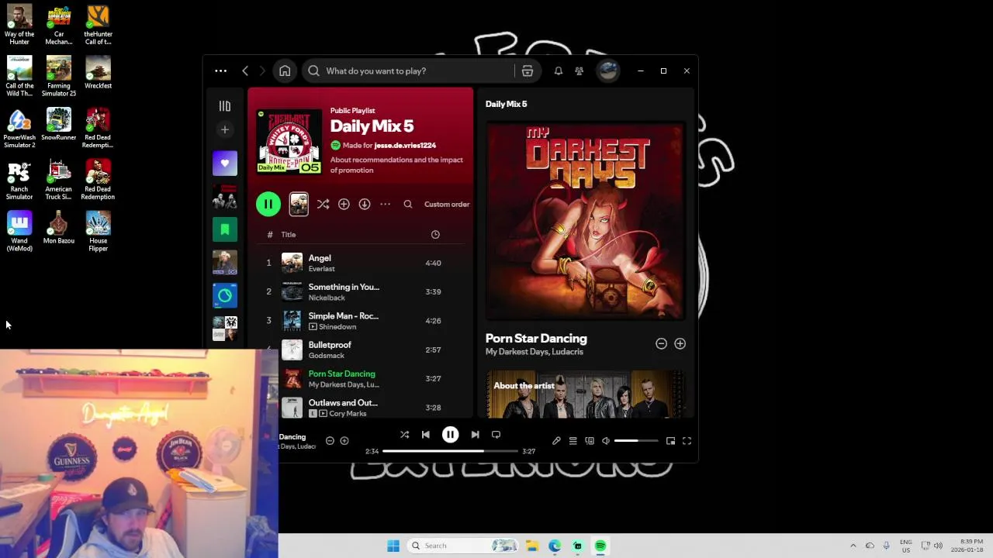Open the About the artist card
993x558 pixels.
[584, 394]
